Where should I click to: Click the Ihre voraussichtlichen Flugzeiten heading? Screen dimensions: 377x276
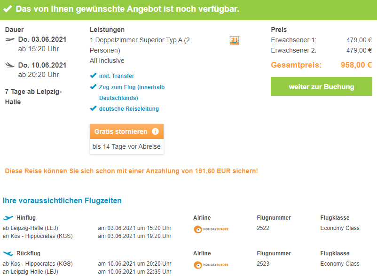tap(62, 201)
